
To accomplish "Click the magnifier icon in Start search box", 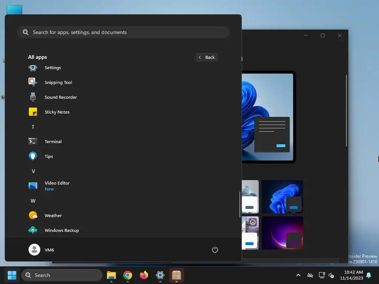I will [x=26, y=32].
